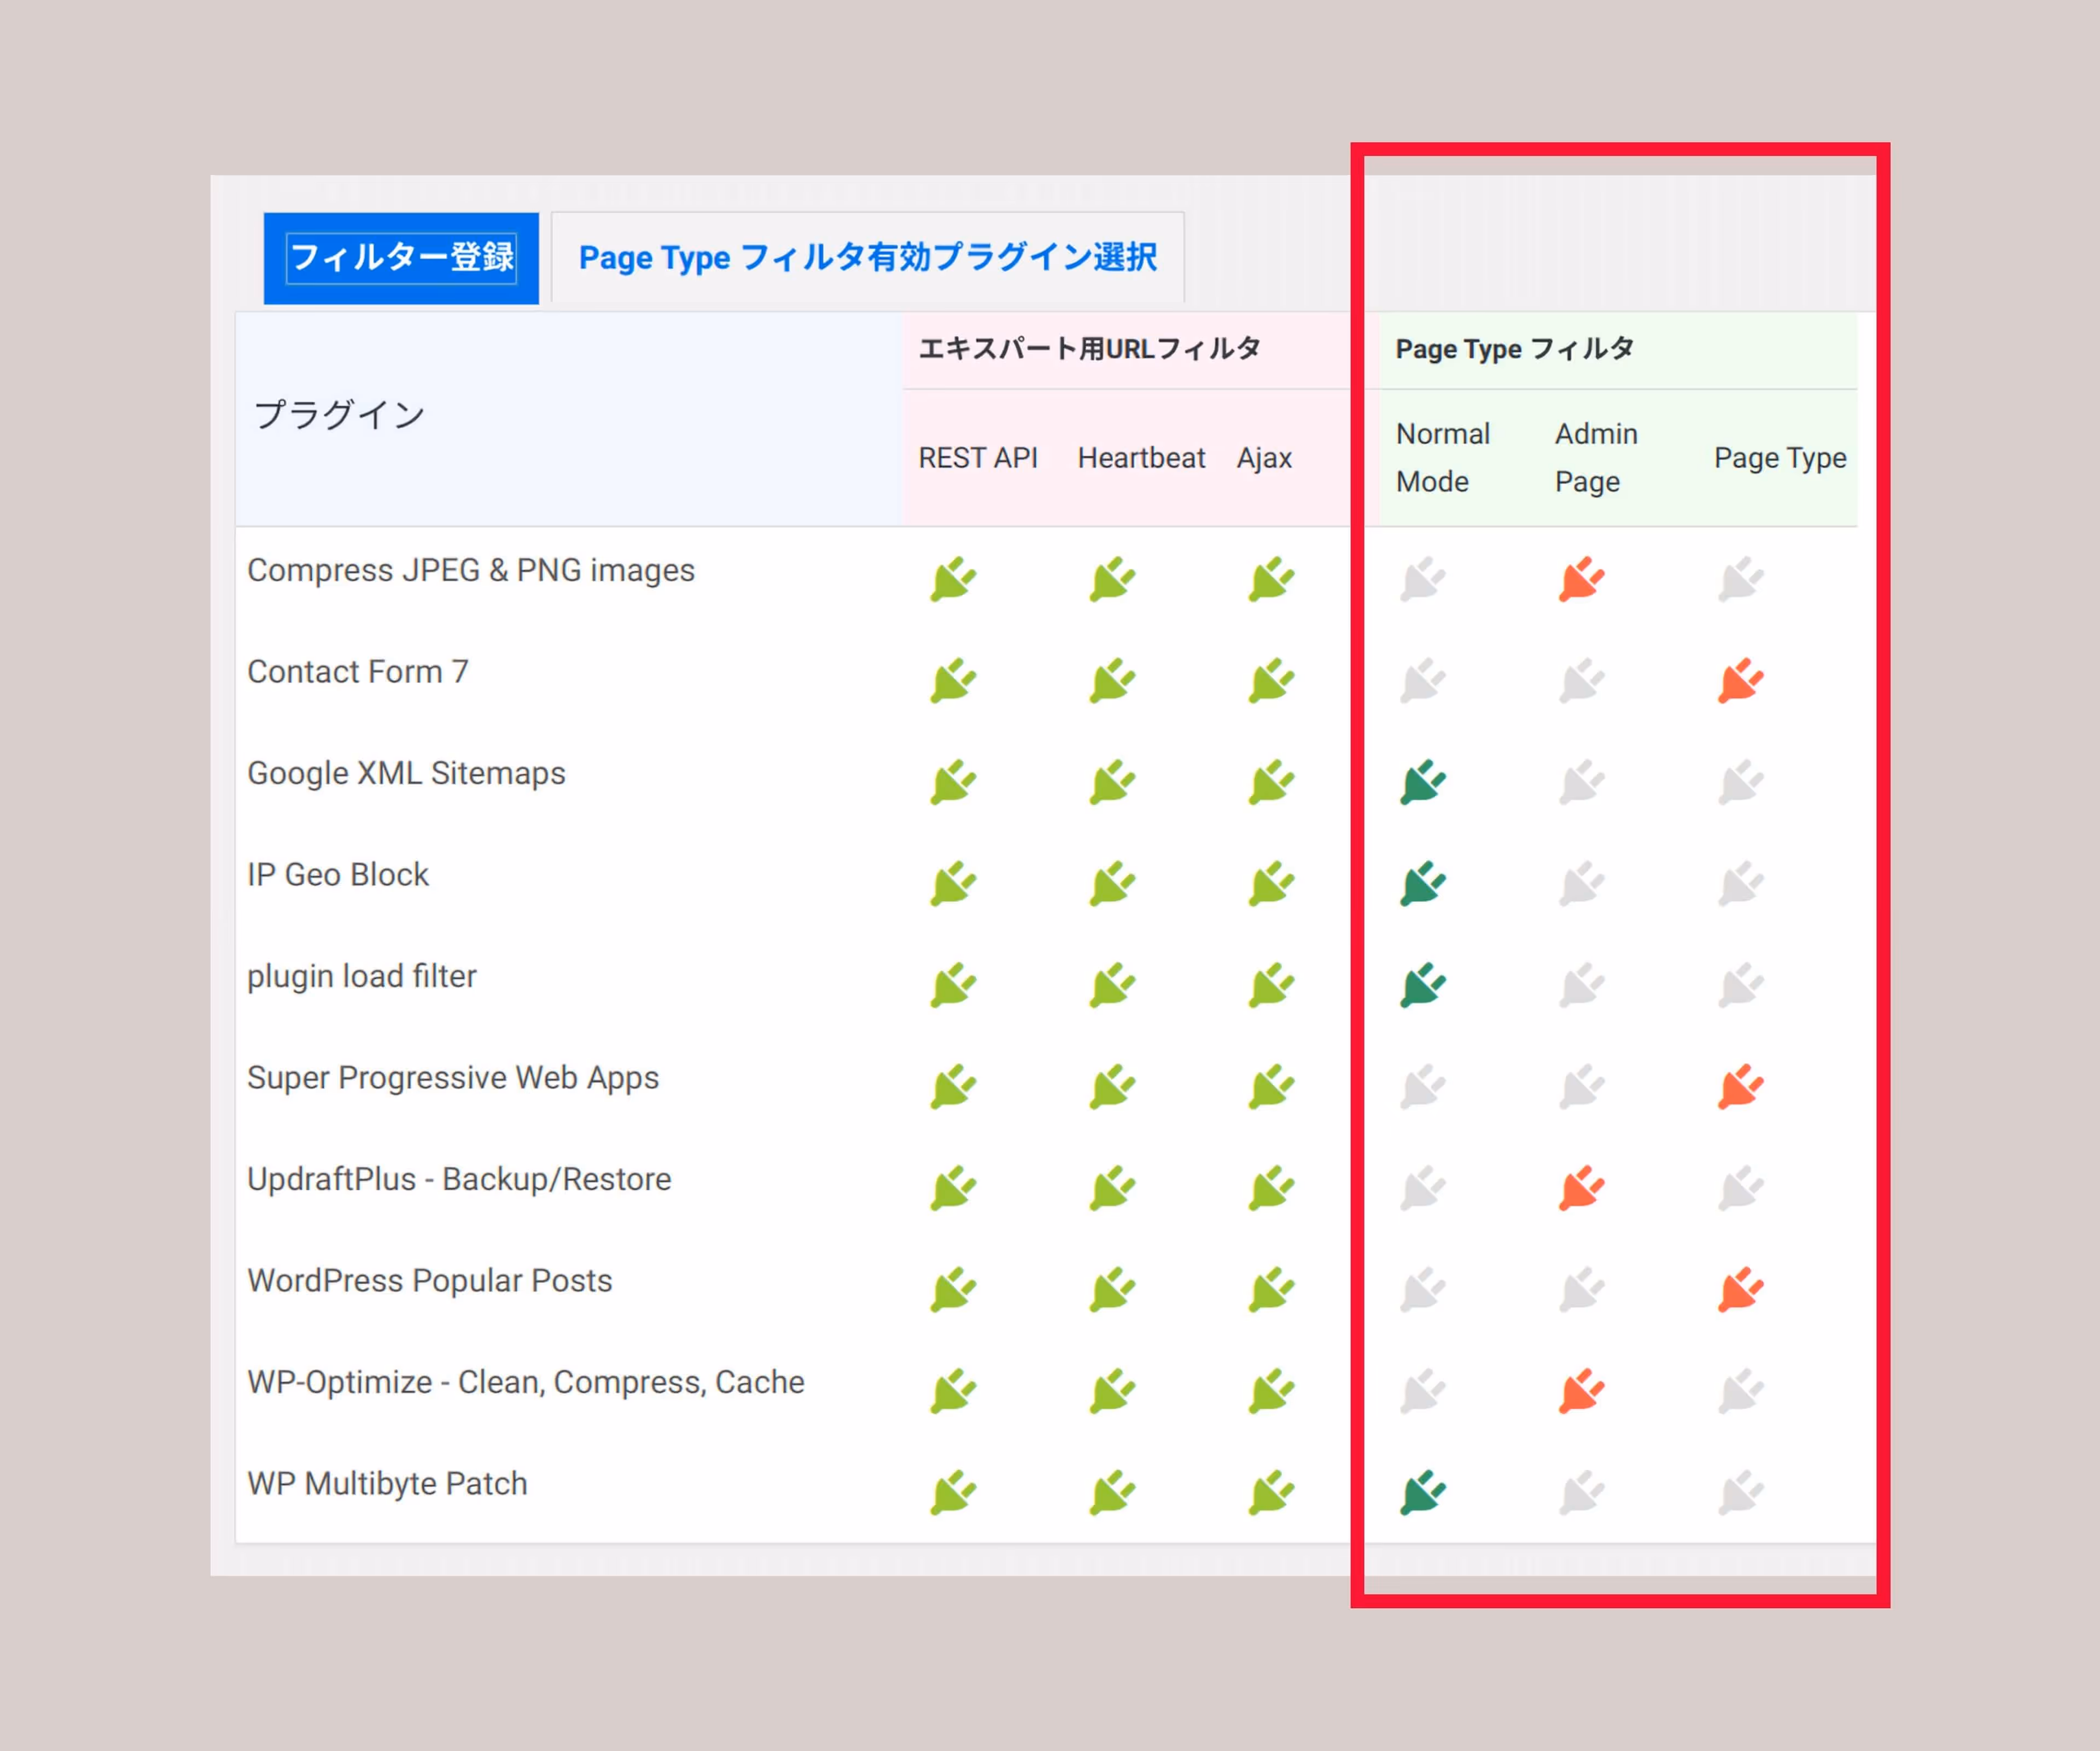This screenshot has height=1751, width=2100.
Task: Enable Normal Mode for UpdraftPlus row
Action: [x=1422, y=1188]
